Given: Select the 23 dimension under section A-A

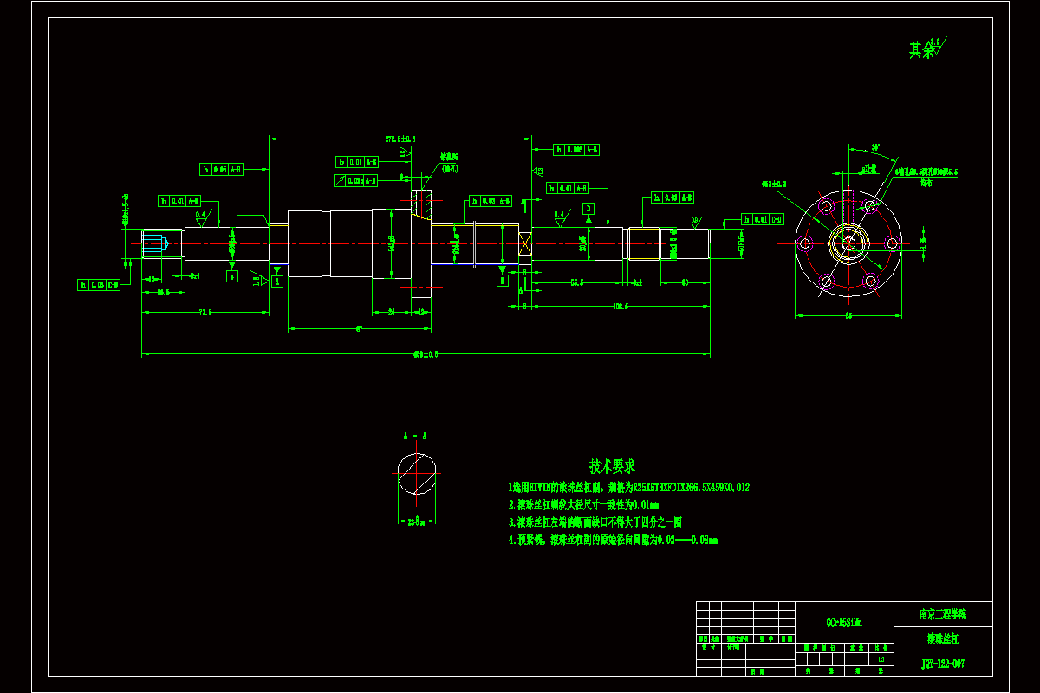Looking at the screenshot, I should click(419, 521).
